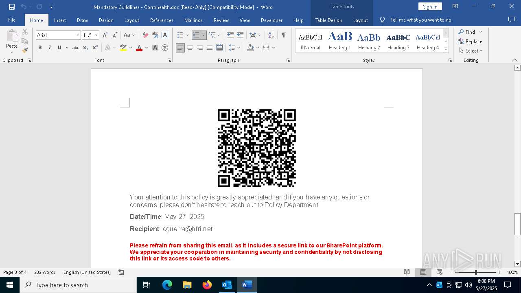Toggle Align Left paragraph alignment
521x293 pixels.
(180, 48)
